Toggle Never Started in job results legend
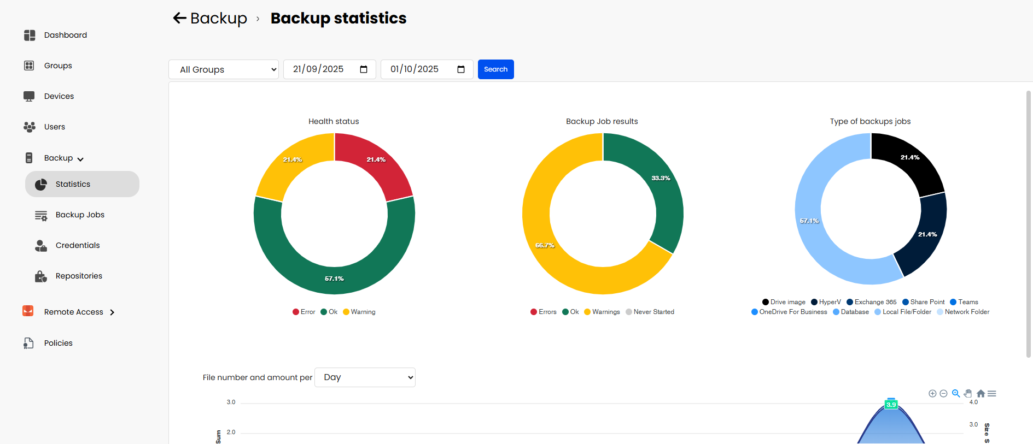 (x=650, y=312)
